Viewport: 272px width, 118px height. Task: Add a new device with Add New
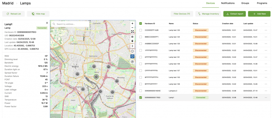pos(259,14)
